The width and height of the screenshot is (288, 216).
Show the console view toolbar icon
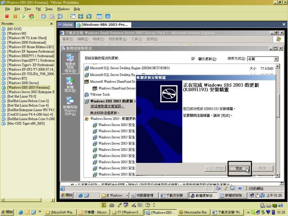pos(108,16)
